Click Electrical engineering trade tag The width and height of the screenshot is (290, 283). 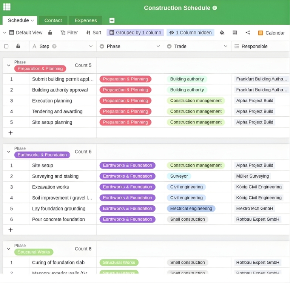coord(191,209)
